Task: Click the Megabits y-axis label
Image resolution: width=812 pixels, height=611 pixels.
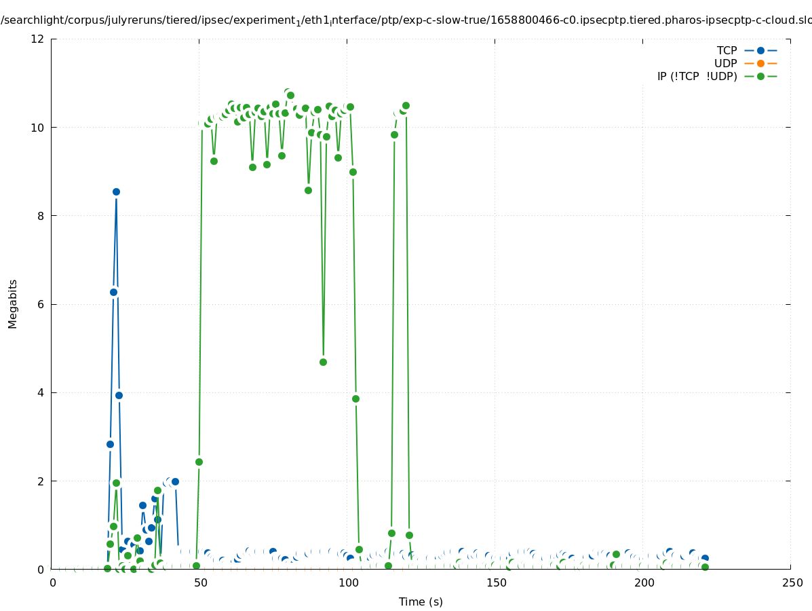Action: tap(13, 303)
